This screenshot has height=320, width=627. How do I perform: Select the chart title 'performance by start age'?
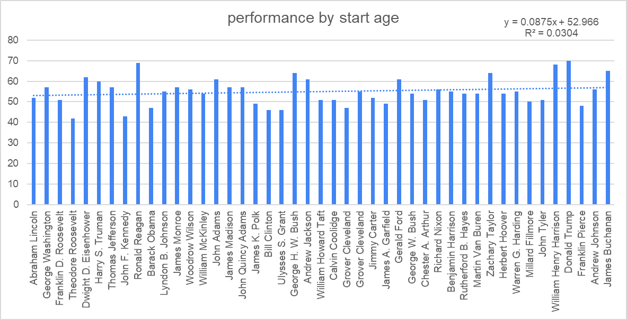[x=313, y=18]
